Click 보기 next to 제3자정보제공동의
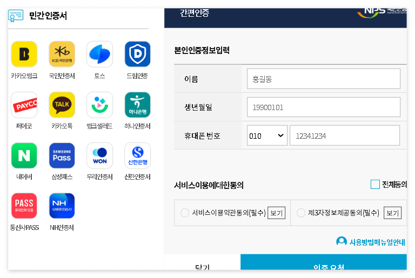Image resolution: width=415 pixels, height=278 pixels. [392, 213]
